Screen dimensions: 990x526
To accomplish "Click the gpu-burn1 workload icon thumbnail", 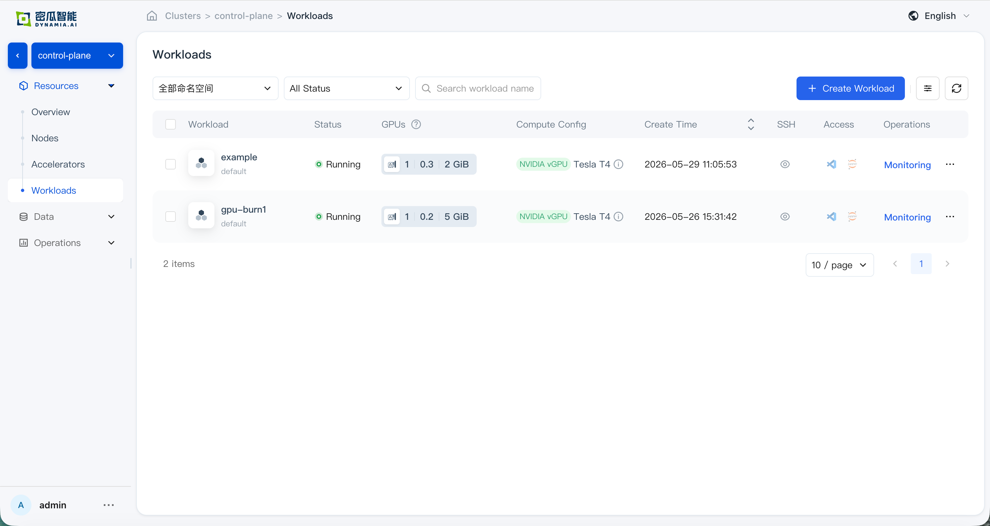I will tap(201, 215).
